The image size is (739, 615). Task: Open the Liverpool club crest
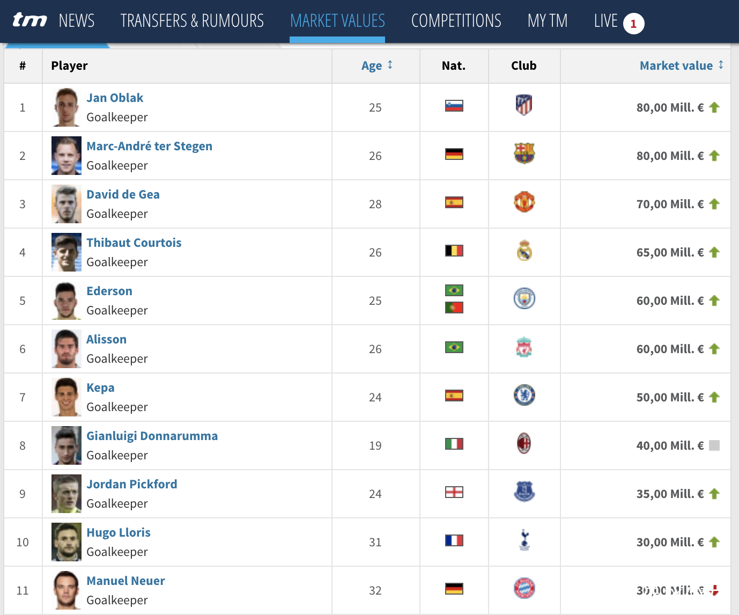click(x=524, y=347)
